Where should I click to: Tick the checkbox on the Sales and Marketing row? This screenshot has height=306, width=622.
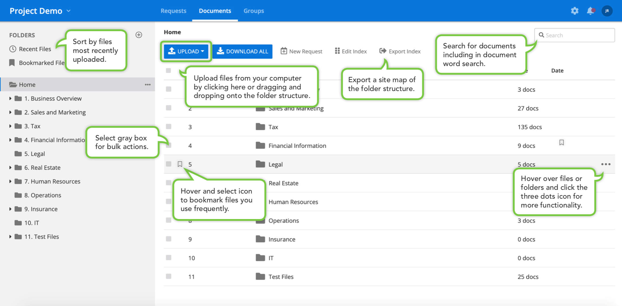pos(168,108)
